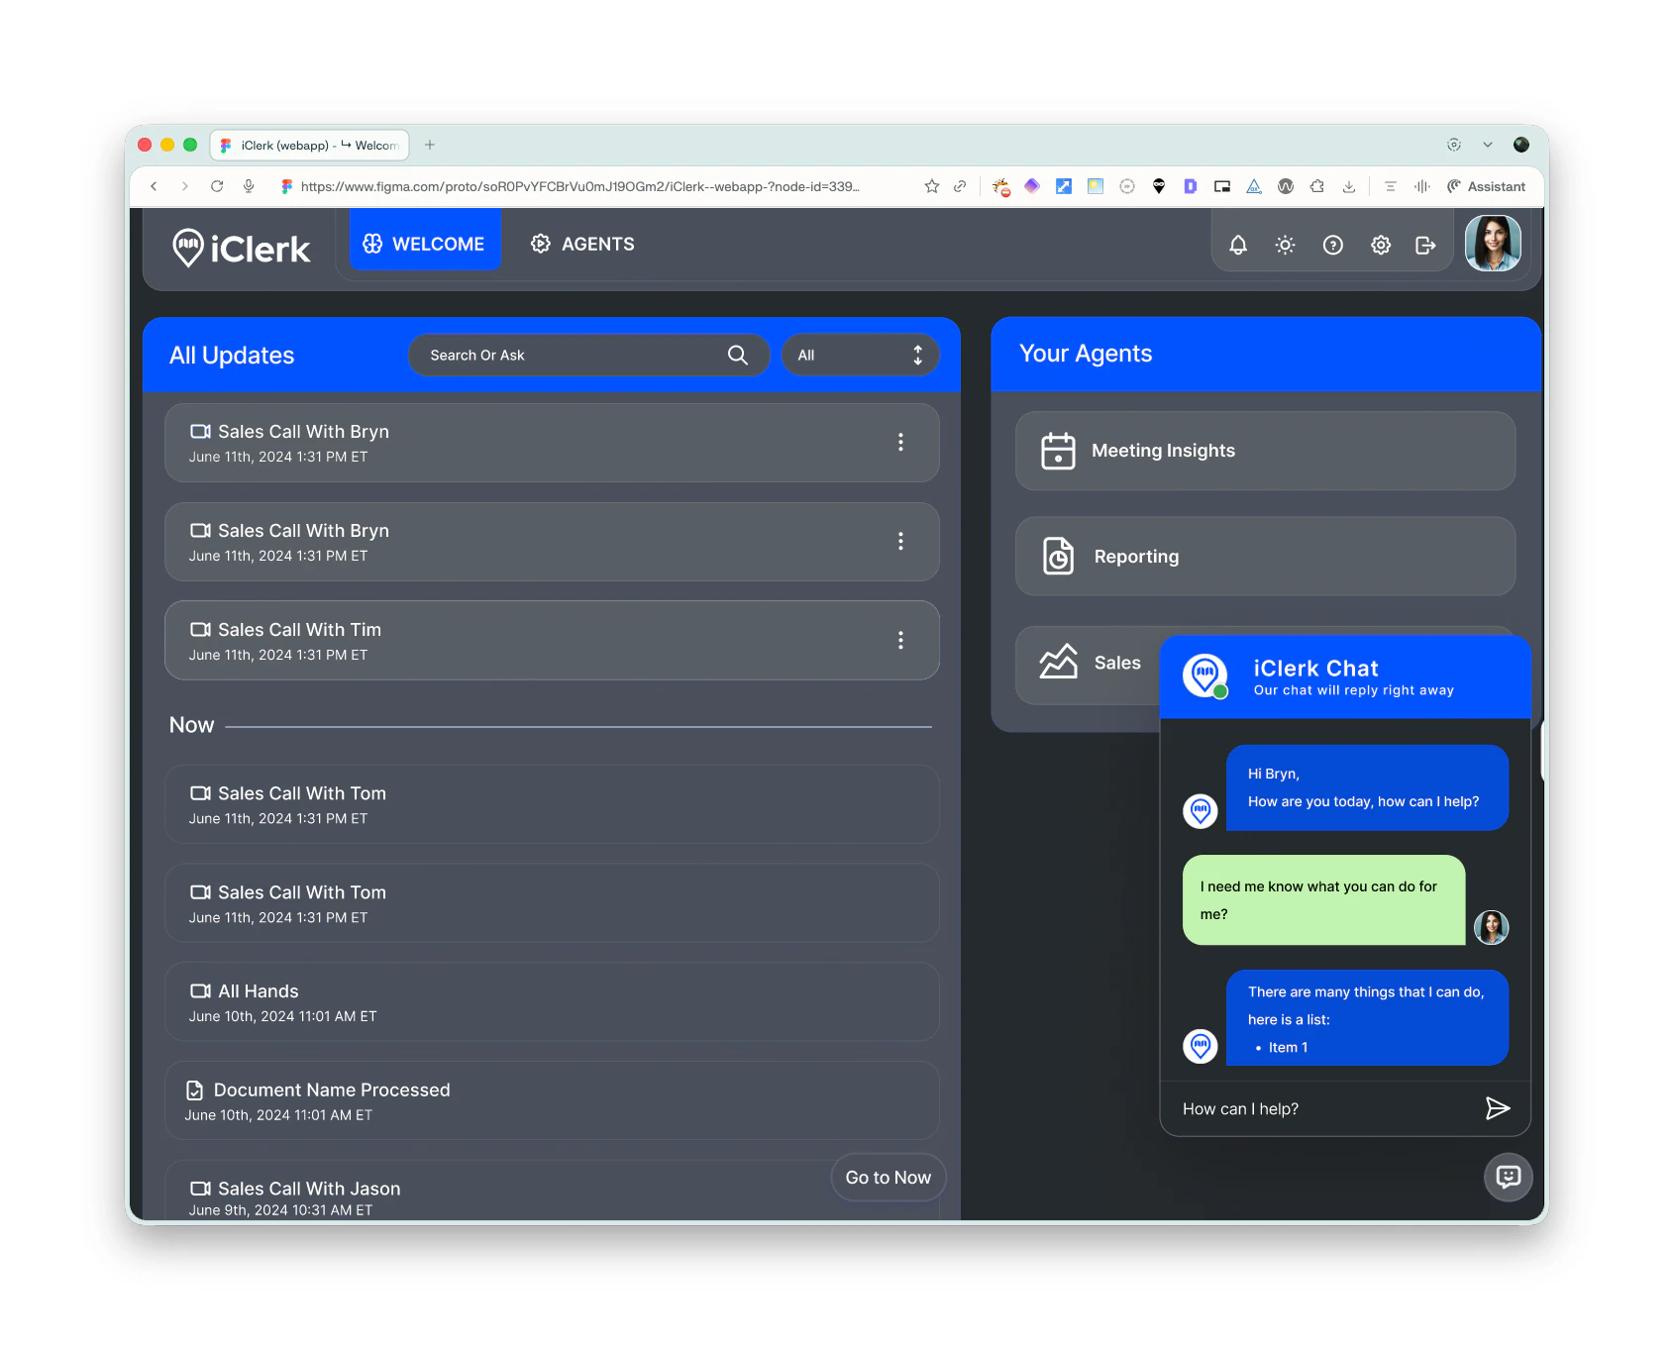Bookmark this page with star icon
The image size is (1674, 1350).
point(932,186)
